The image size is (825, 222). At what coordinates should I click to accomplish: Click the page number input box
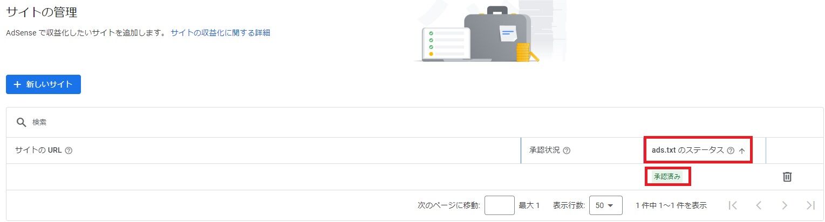499,205
